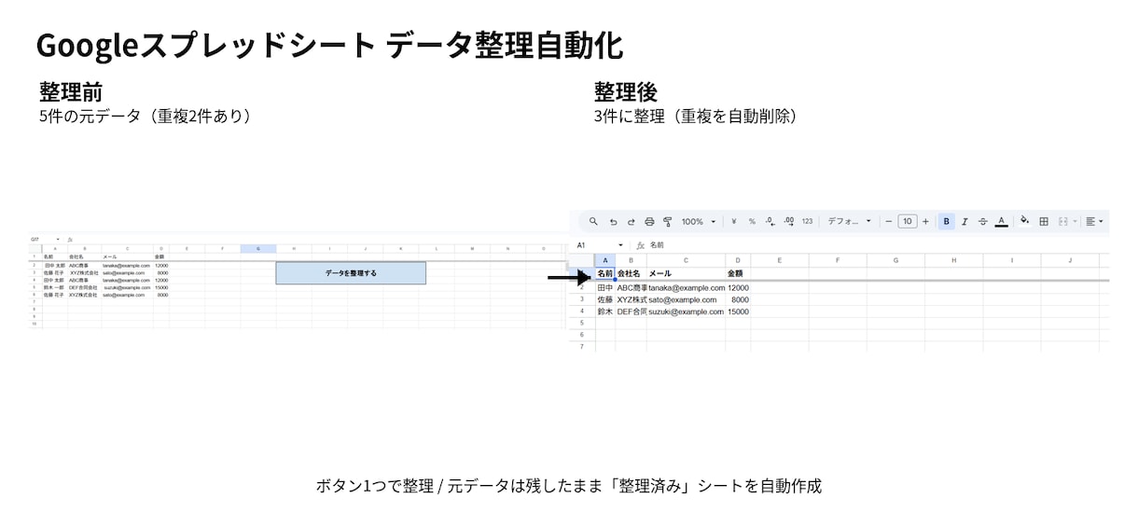This screenshot has width=1138, height=512.
Task: Open the horizontal align dropdown
Action: tap(1094, 222)
